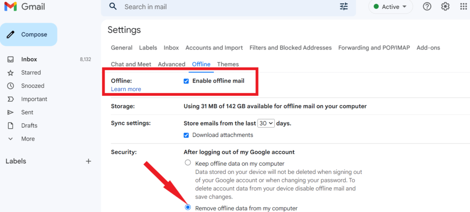Uncheck the Download attachments checkbox
Image resolution: width=470 pixels, height=212 pixels.
[x=186, y=135]
